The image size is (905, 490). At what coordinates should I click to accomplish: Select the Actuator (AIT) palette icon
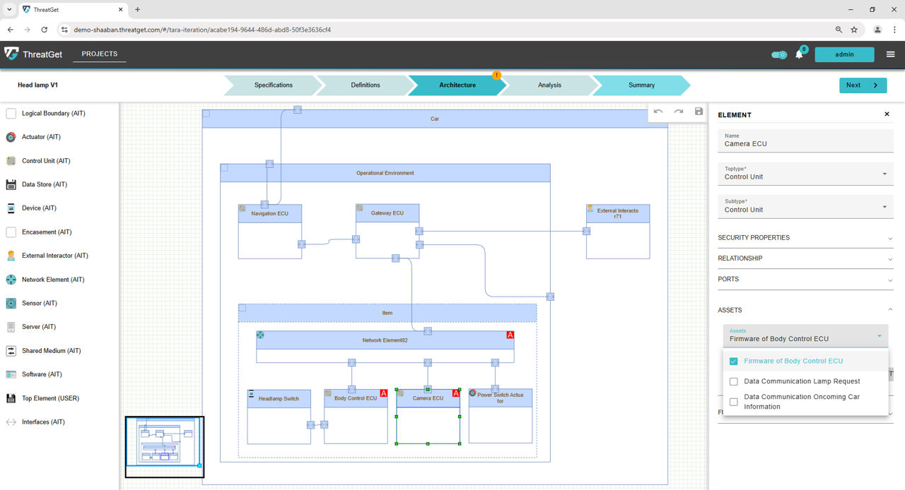click(11, 137)
